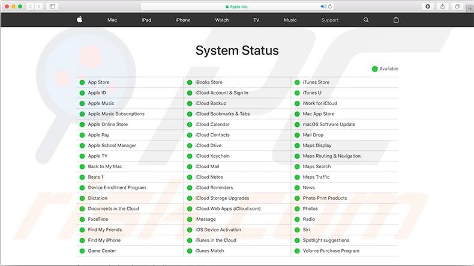
Task: Select the Apple School Manager row
Action: click(x=130, y=145)
